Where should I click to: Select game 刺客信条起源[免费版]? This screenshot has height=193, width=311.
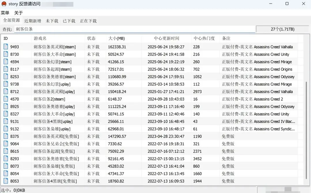tap(54, 151)
